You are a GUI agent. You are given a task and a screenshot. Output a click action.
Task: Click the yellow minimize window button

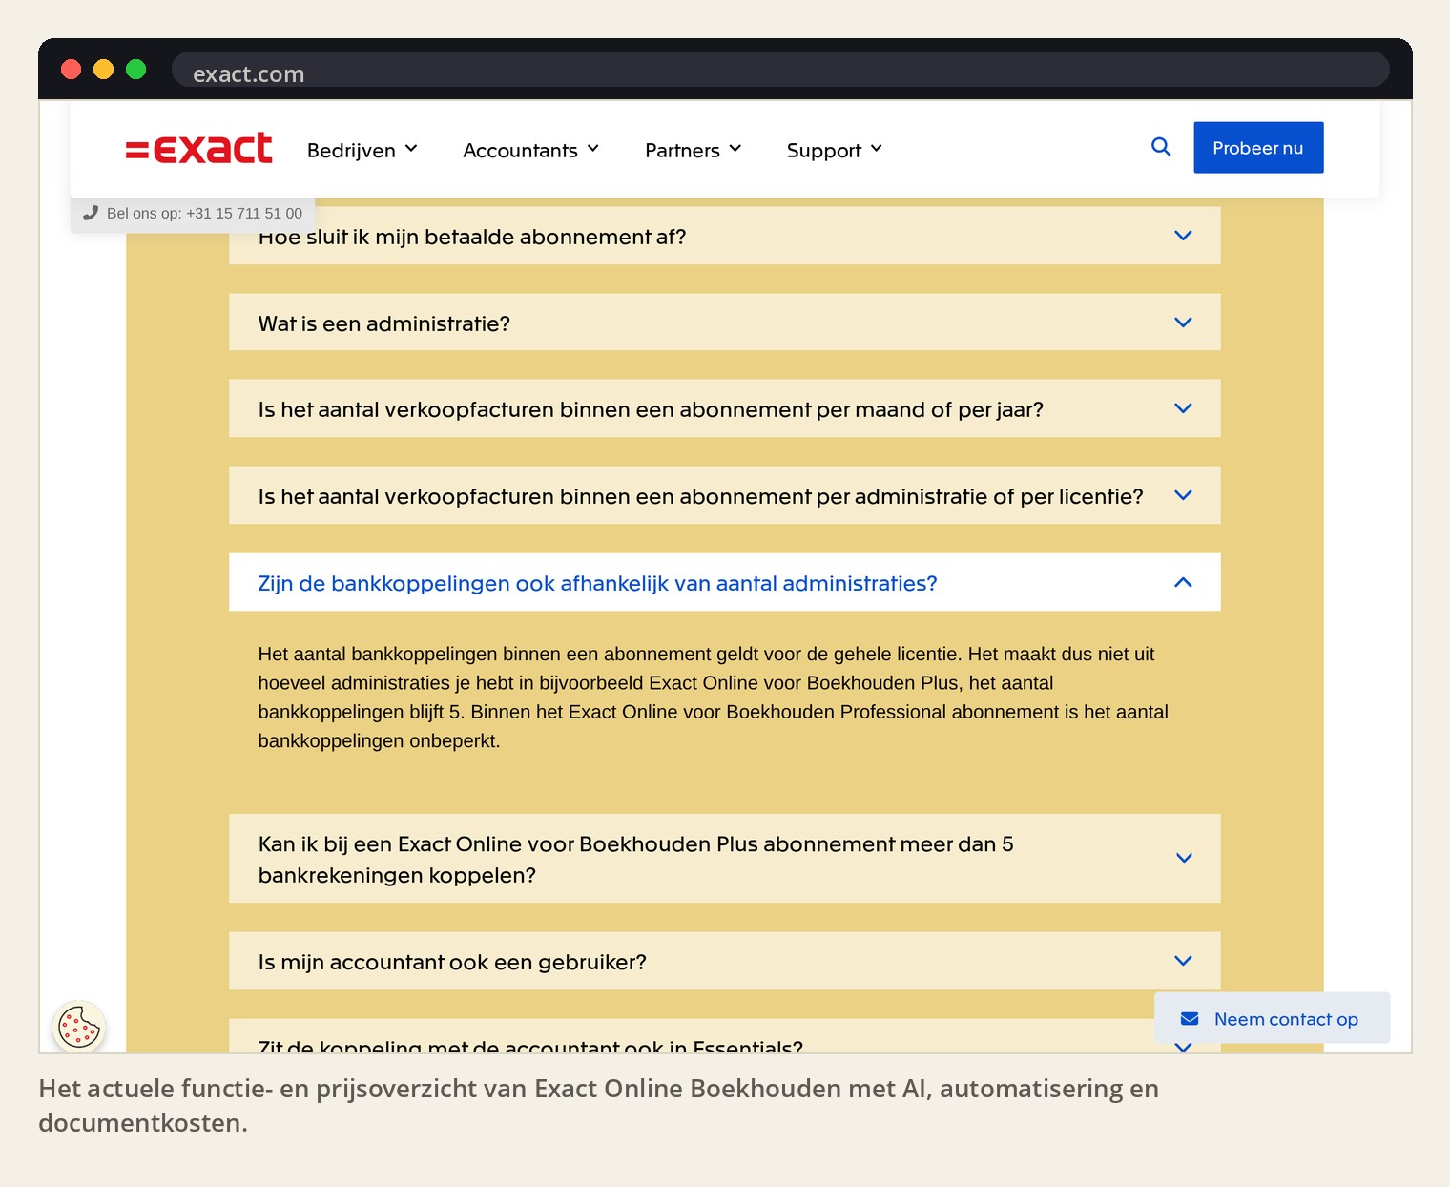pyautogui.click(x=104, y=70)
